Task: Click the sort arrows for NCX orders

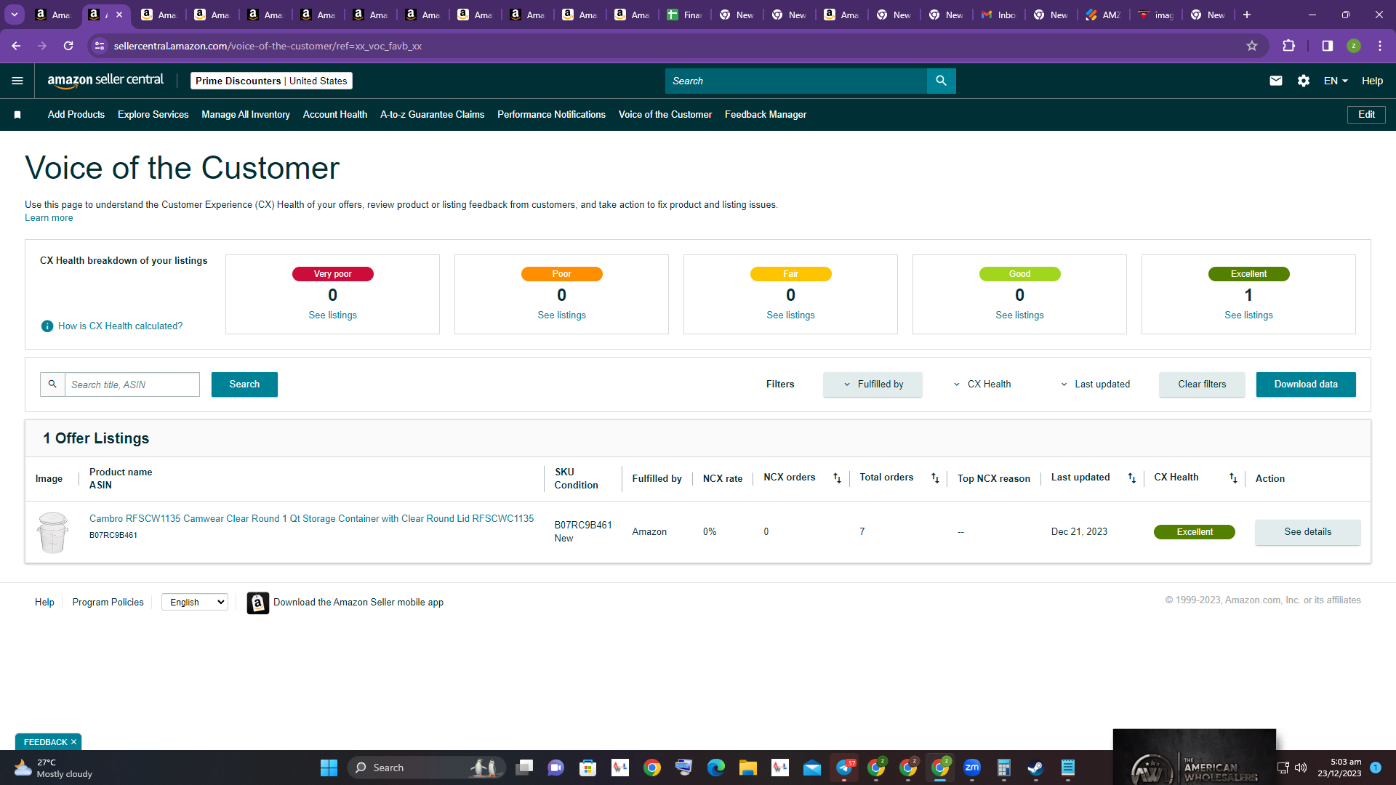Action: pos(837,478)
